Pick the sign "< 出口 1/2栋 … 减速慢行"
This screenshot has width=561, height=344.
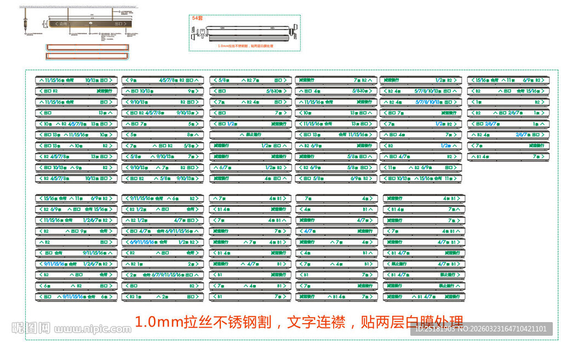[250, 125]
